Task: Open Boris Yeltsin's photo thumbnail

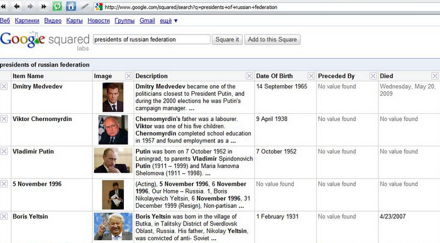Action: (x=113, y=227)
